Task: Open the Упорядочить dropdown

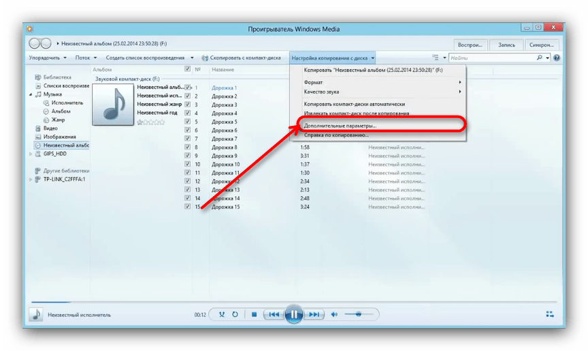Action: point(48,58)
